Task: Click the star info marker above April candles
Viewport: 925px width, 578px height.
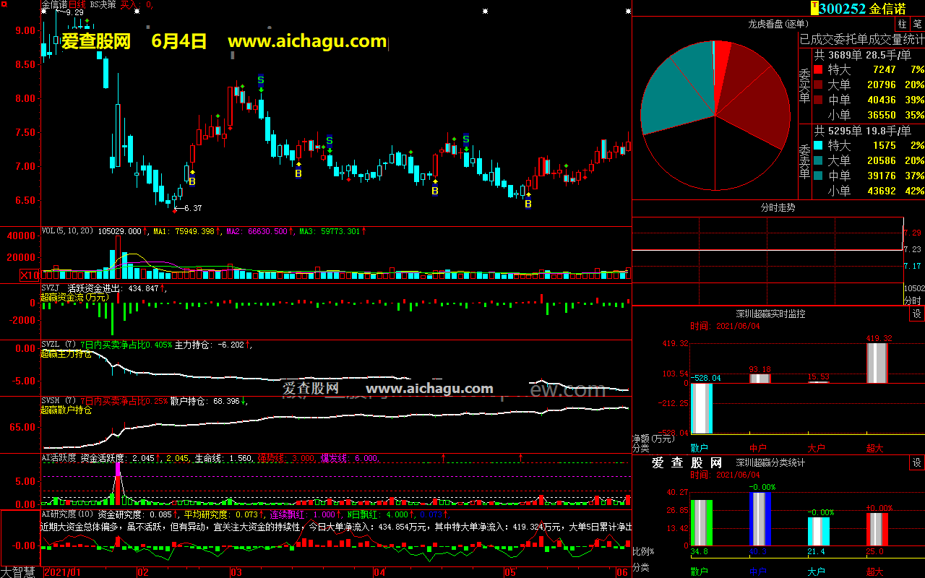Action: tap(486, 11)
